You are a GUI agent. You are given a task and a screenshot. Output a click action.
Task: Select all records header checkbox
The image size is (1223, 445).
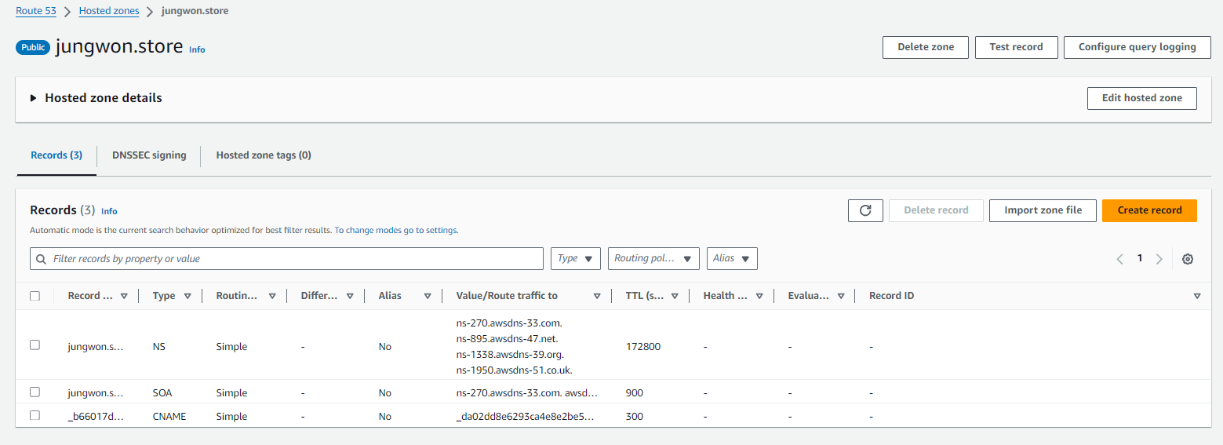(x=35, y=296)
